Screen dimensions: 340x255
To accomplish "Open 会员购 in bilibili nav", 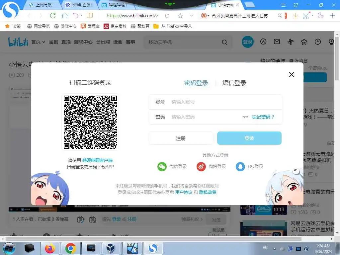I will pos(103,42).
